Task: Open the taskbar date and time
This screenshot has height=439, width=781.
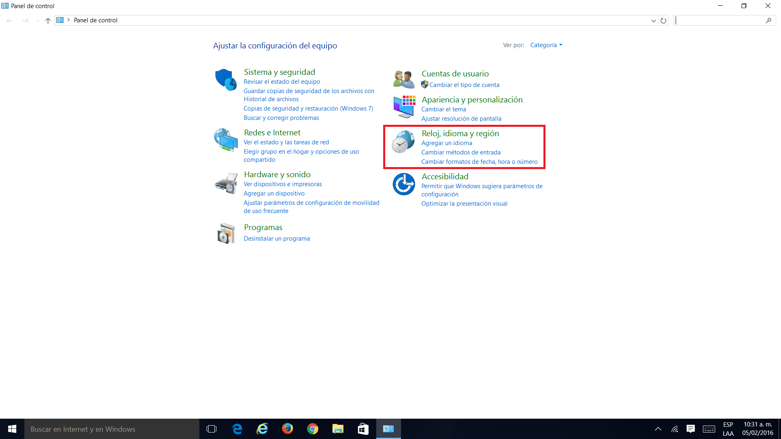Action: (757, 429)
